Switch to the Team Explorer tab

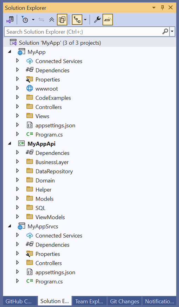pyautogui.click(x=89, y=301)
